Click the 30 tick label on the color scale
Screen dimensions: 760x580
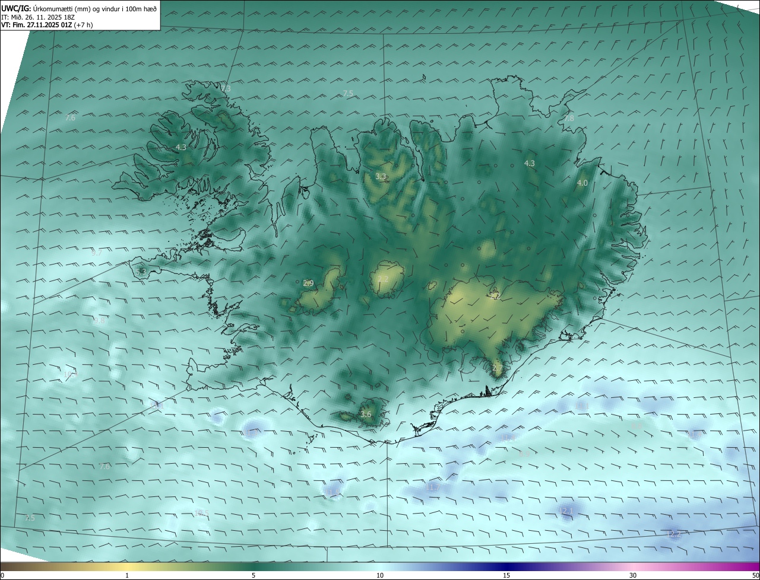point(633,575)
